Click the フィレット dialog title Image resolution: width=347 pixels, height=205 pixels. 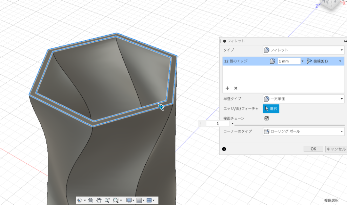[x=236, y=41]
